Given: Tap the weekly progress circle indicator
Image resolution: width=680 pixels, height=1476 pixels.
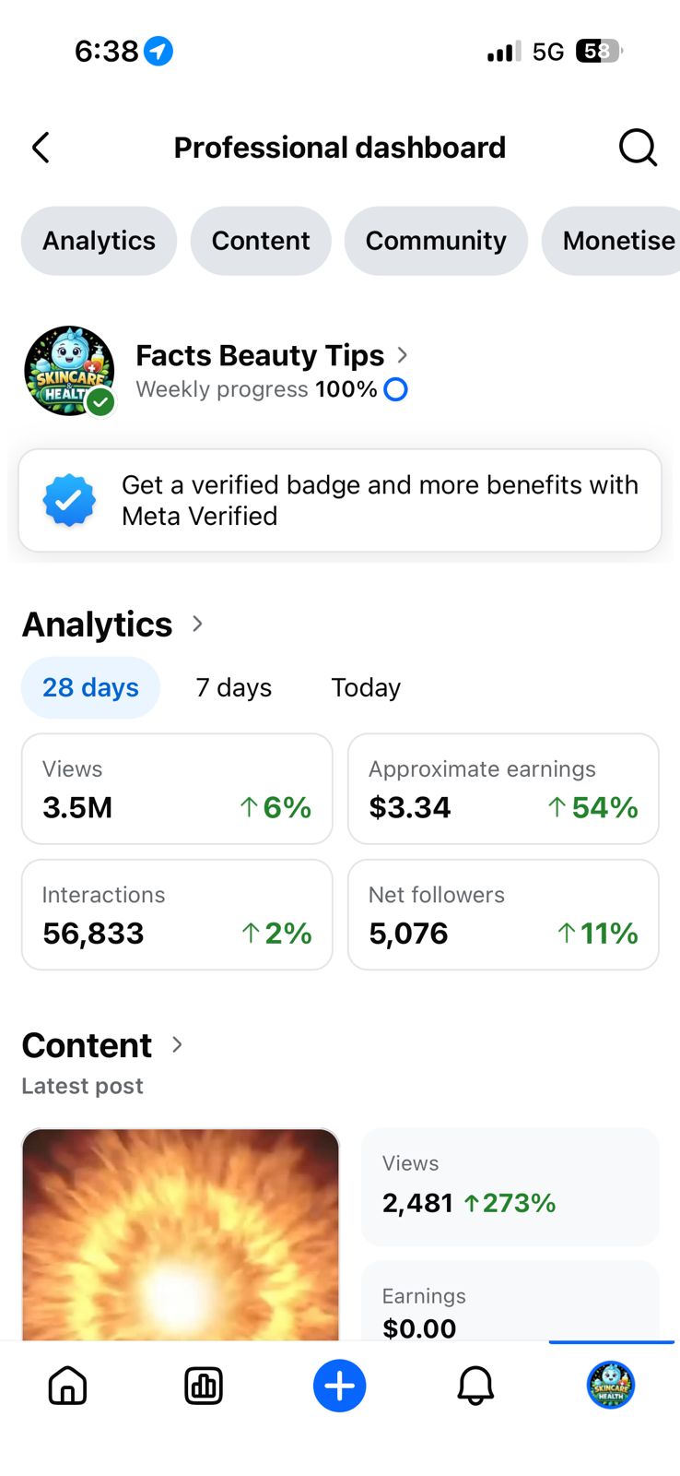Looking at the screenshot, I should (396, 389).
